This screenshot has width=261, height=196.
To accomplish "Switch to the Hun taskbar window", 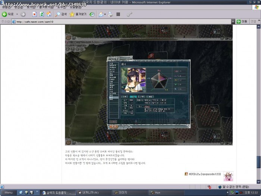I will [x=166, y=193].
